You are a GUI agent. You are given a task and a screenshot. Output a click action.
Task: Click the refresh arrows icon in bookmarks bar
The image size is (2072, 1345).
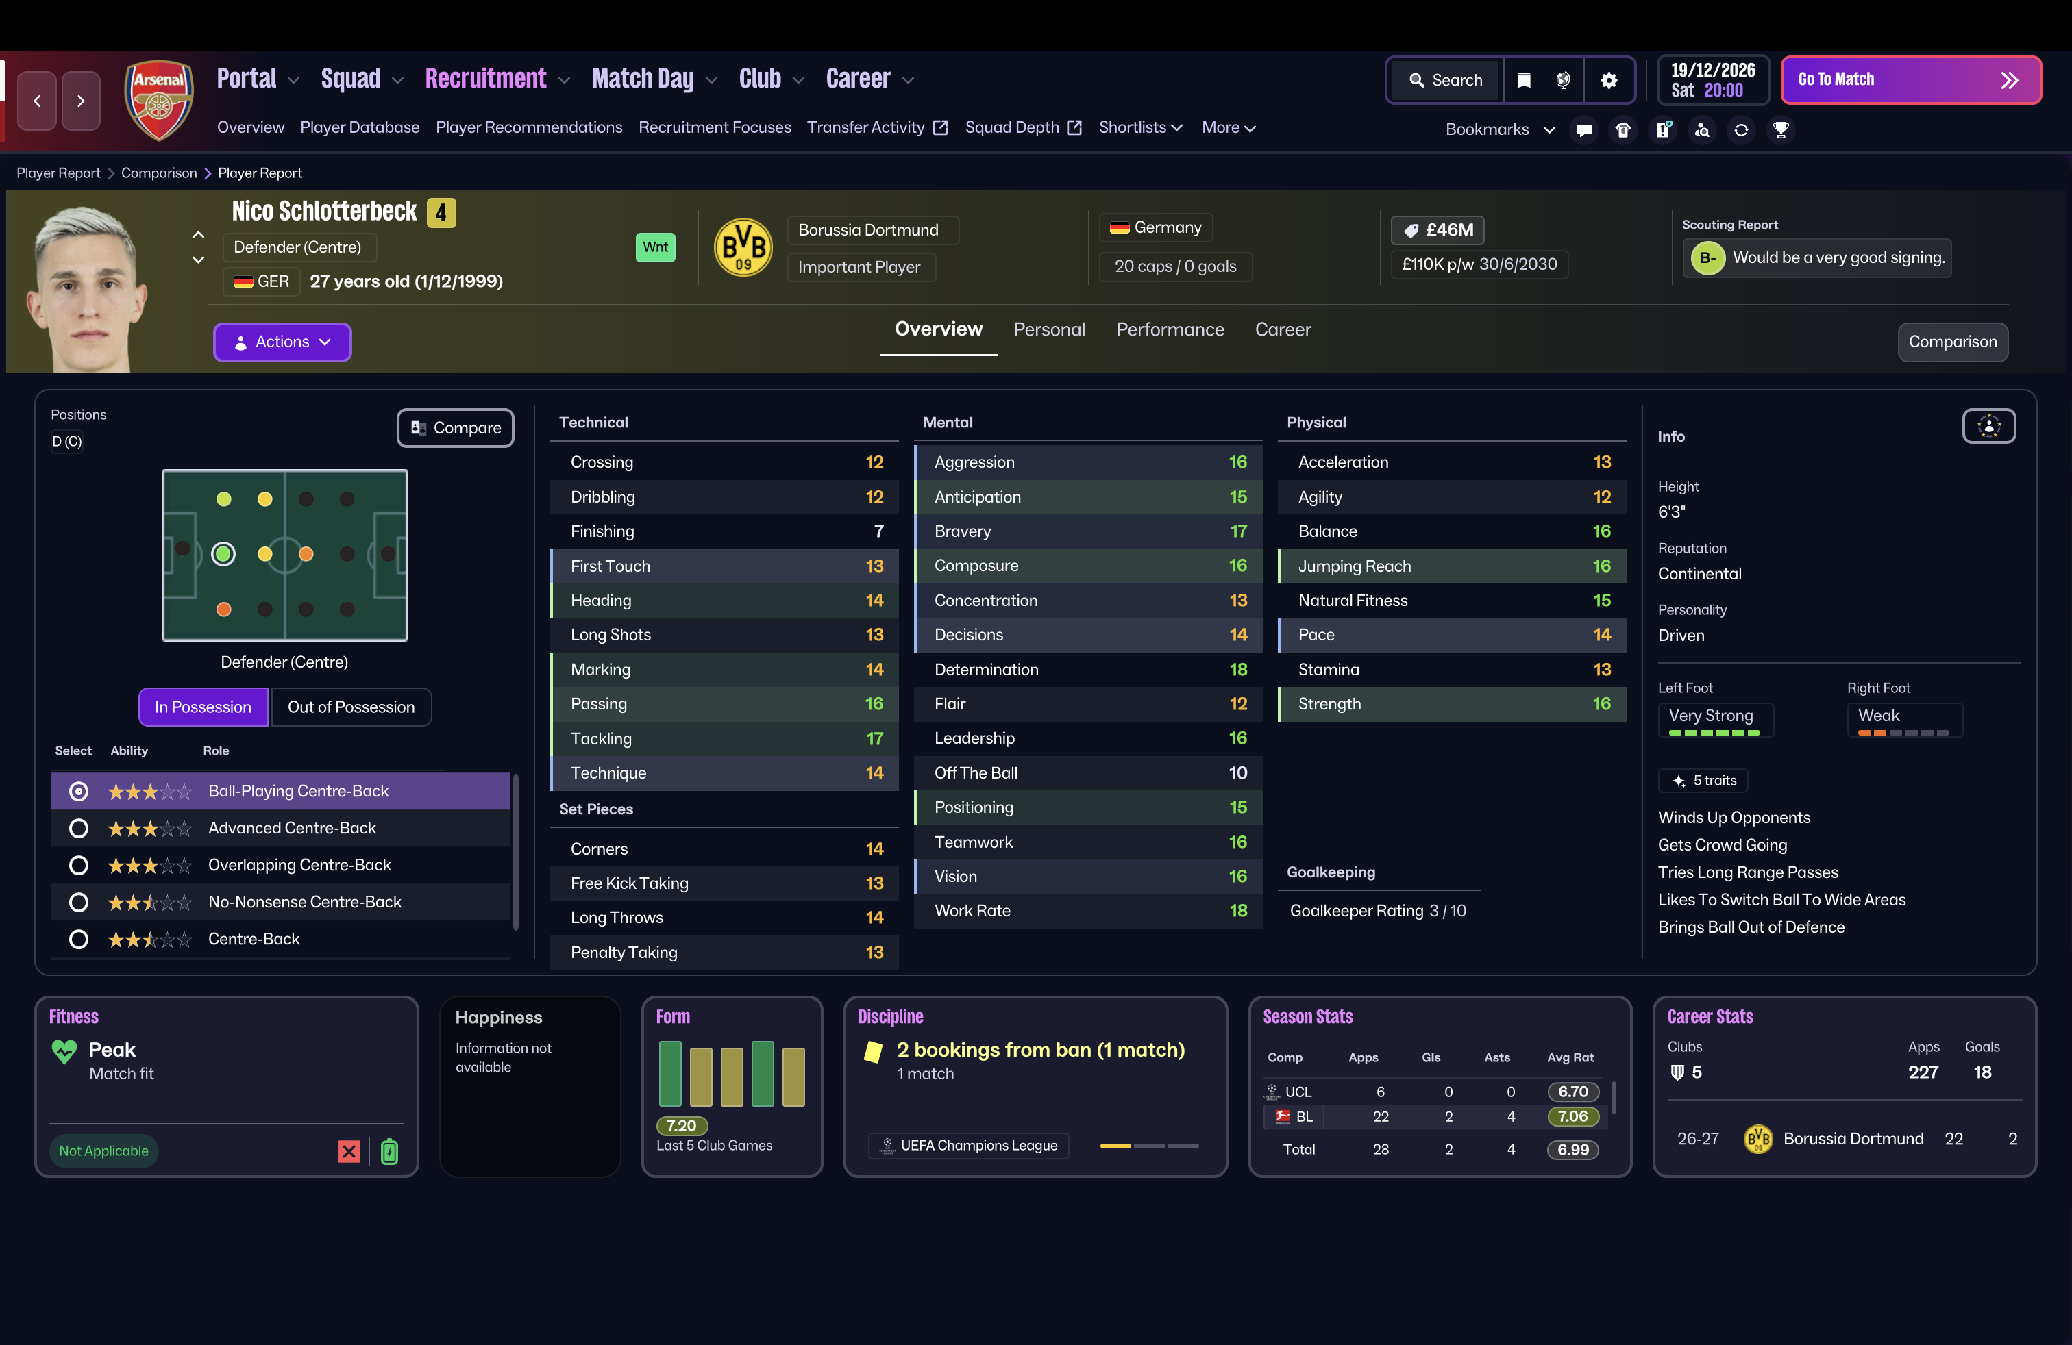point(1741,129)
